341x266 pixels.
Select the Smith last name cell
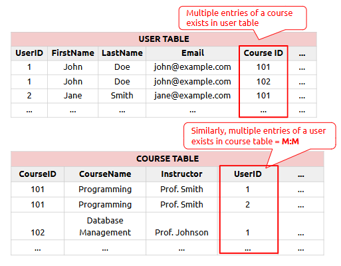pos(122,96)
